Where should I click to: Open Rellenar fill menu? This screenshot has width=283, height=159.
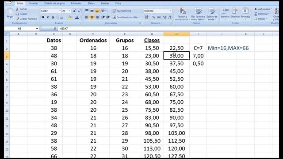262,14
